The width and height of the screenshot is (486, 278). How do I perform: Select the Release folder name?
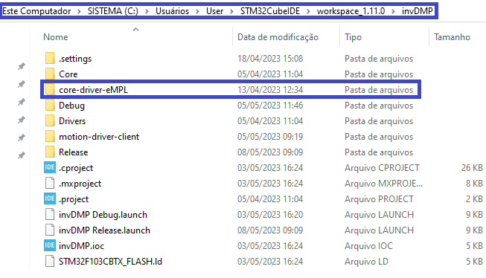(x=74, y=152)
